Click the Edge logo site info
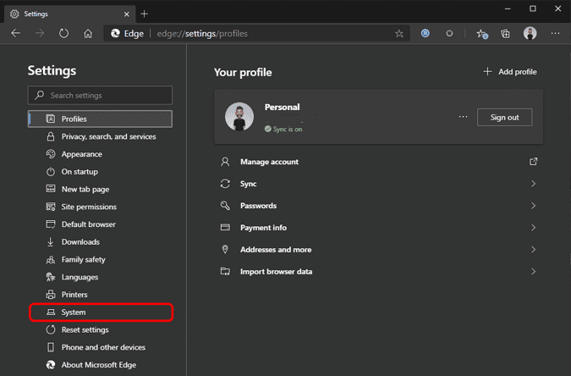Viewport: 571px width, 376px height. (x=127, y=34)
